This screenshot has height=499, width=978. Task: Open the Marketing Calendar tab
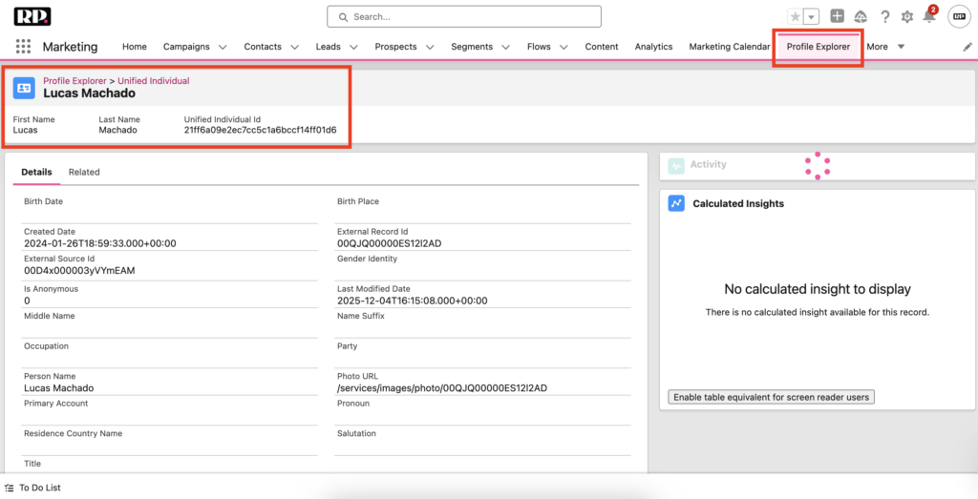click(729, 47)
